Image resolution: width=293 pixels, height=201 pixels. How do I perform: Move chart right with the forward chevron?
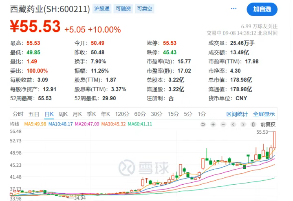pyautogui.click(x=243, y=124)
